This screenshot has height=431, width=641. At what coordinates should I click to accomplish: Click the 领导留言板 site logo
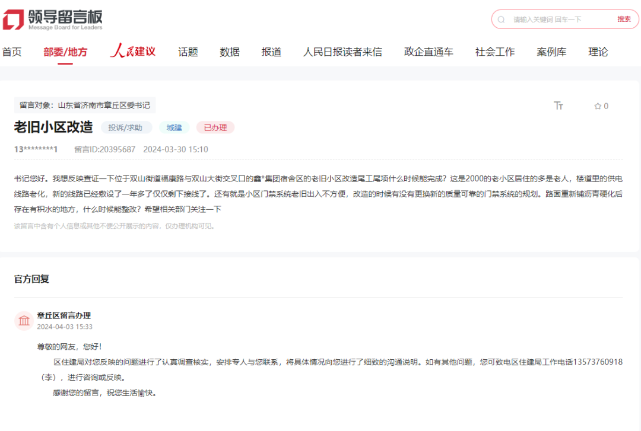pos(52,20)
